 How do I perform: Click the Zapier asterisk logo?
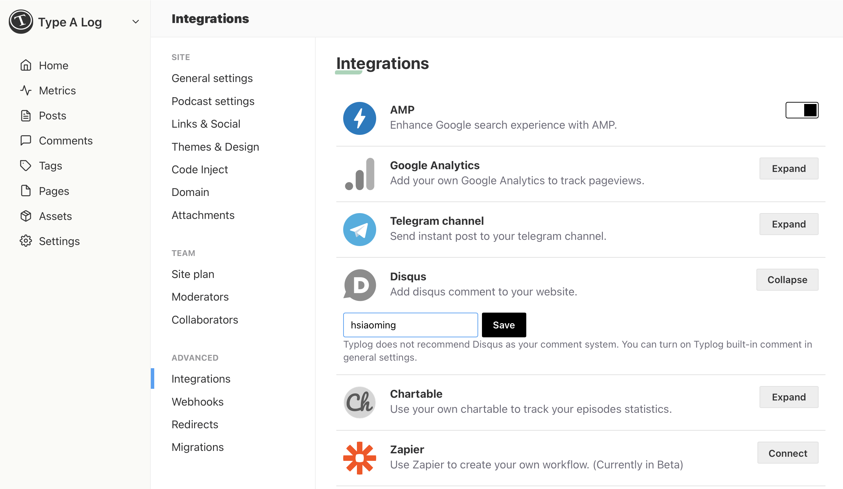pos(360,458)
